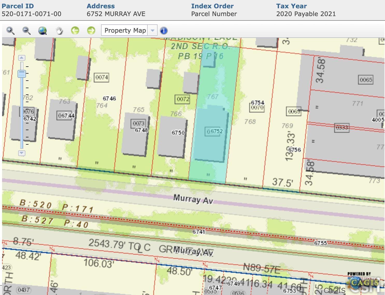
Task: Click the blue info identify icon
Action: [x=164, y=31]
